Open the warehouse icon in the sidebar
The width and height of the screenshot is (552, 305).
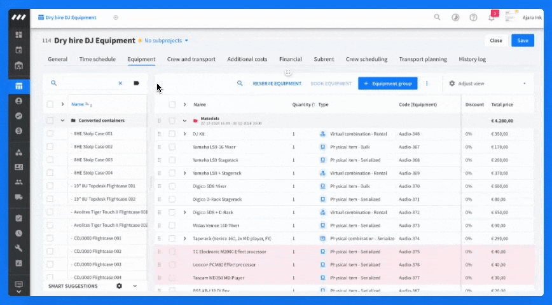[19, 65]
